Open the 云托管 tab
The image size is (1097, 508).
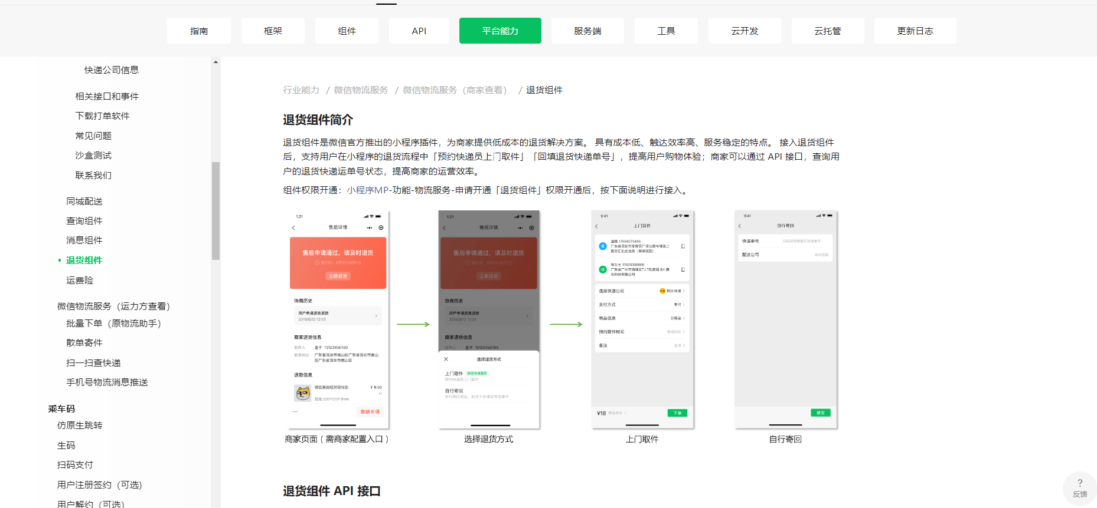(828, 31)
